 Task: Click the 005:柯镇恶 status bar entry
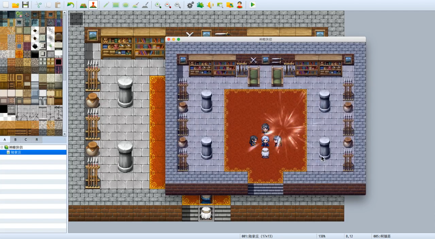click(382, 236)
